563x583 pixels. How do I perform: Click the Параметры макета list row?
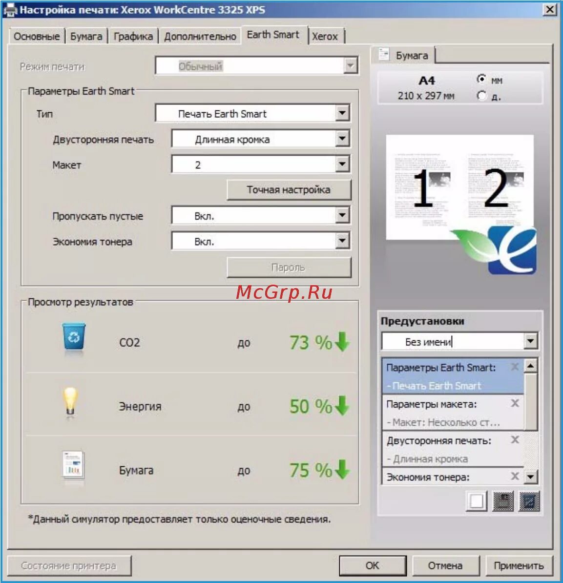453,413
